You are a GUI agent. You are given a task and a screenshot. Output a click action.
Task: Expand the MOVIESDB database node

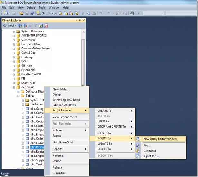14,83
